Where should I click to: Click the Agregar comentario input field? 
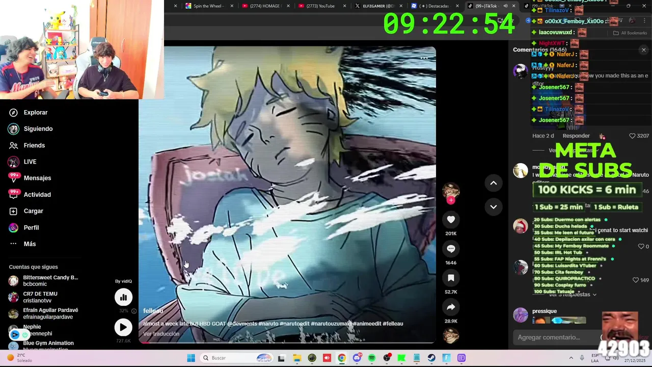(557, 337)
